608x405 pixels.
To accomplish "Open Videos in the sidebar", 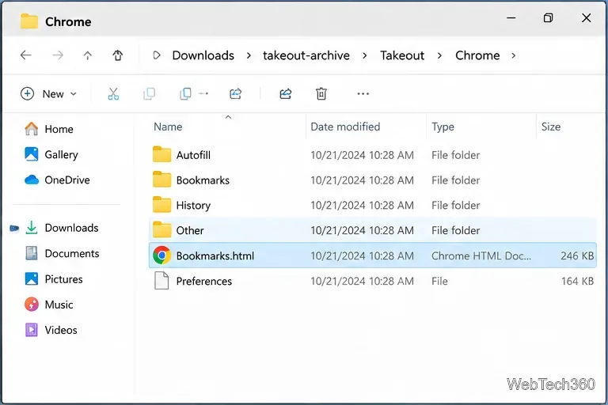I will (51, 330).
